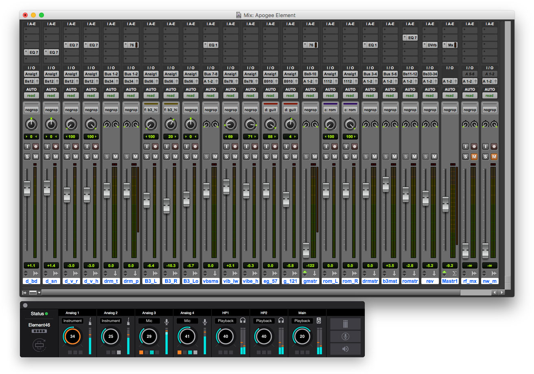Mute the d_v_r track
Screen dimensions: 534x374
(x=76, y=157)
